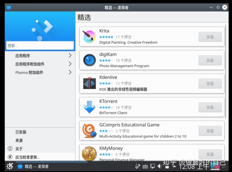Click Krita's 17 个评分 rating
232x172 pixels.
point(123,37)
